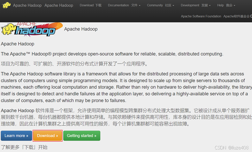The width and height of the screenshot is (252, 152).
Task: Expand the Documentation 文件 dropdown
Action: [124, 5]
